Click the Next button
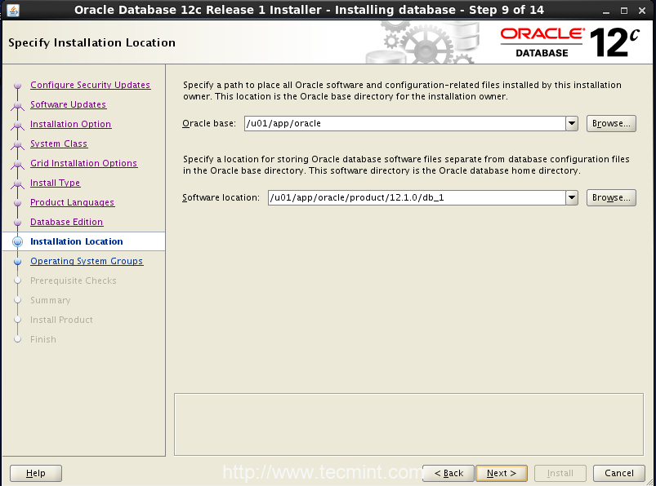 (502, 473)
